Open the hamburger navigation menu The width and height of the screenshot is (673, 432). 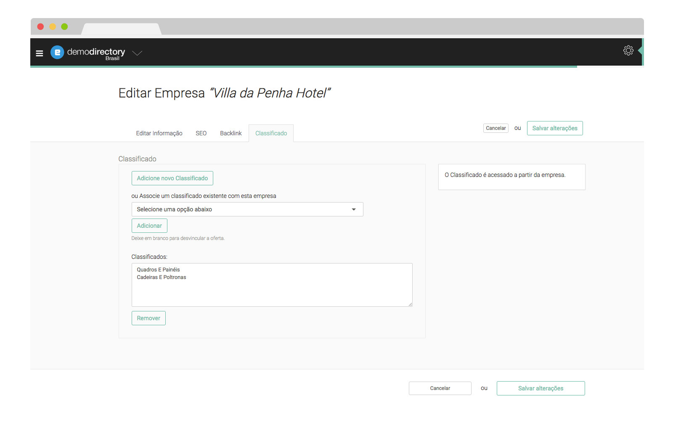[40, 53]
